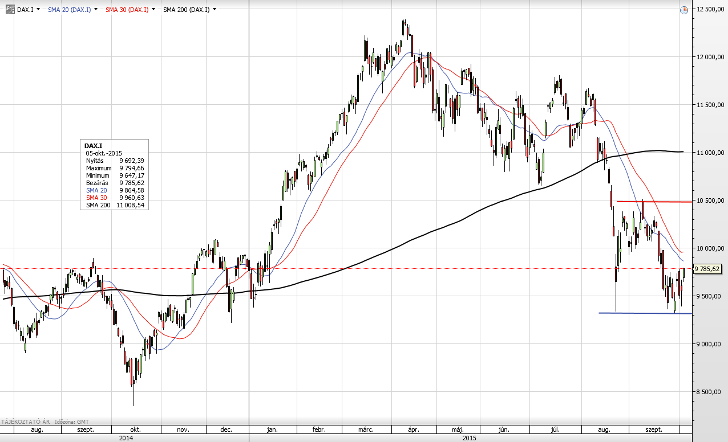Click the Eq instrument type icon
Image resolution: width=728 pixels, height=442 pixels.
coord(10,9)
